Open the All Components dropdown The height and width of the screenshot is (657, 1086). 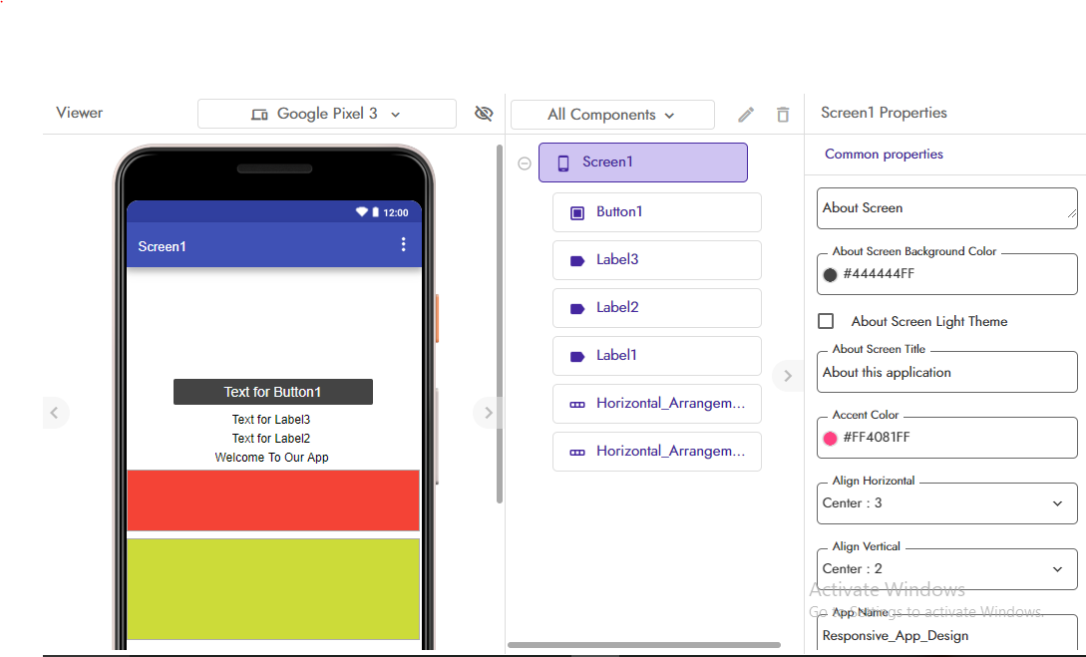[x=612, y=115]
